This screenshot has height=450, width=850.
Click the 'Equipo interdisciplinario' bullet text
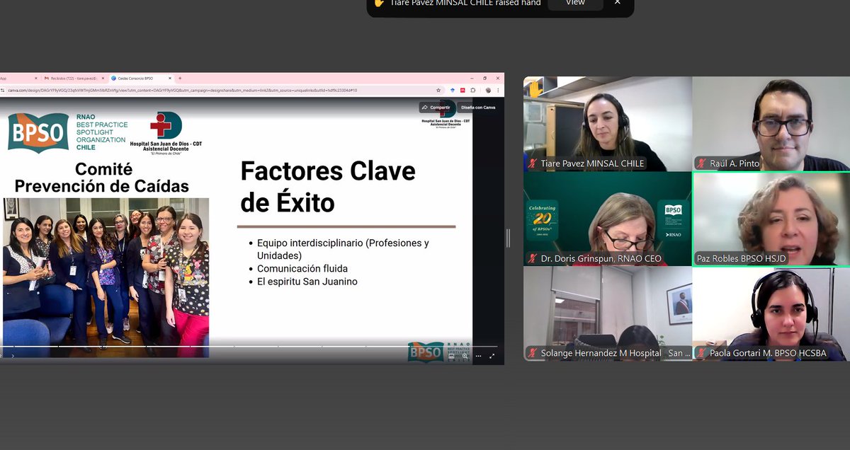point(343,249)
